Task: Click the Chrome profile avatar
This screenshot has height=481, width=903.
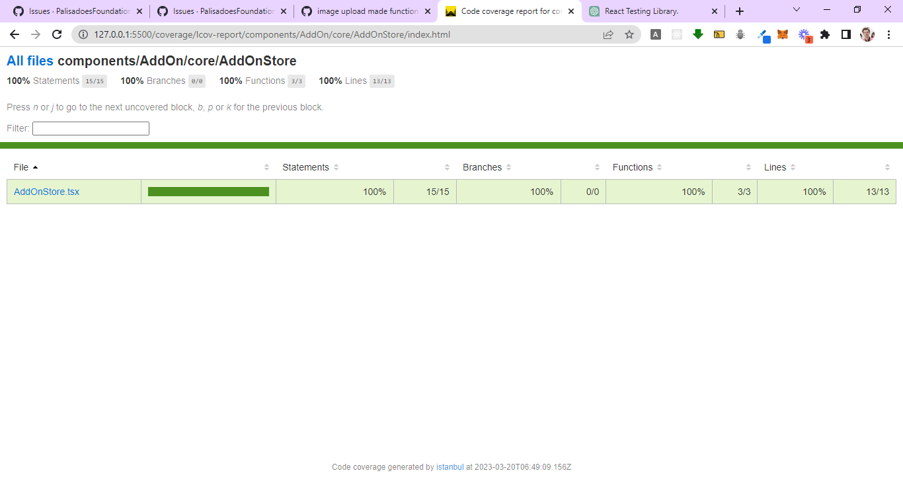Action: [867, 33]
